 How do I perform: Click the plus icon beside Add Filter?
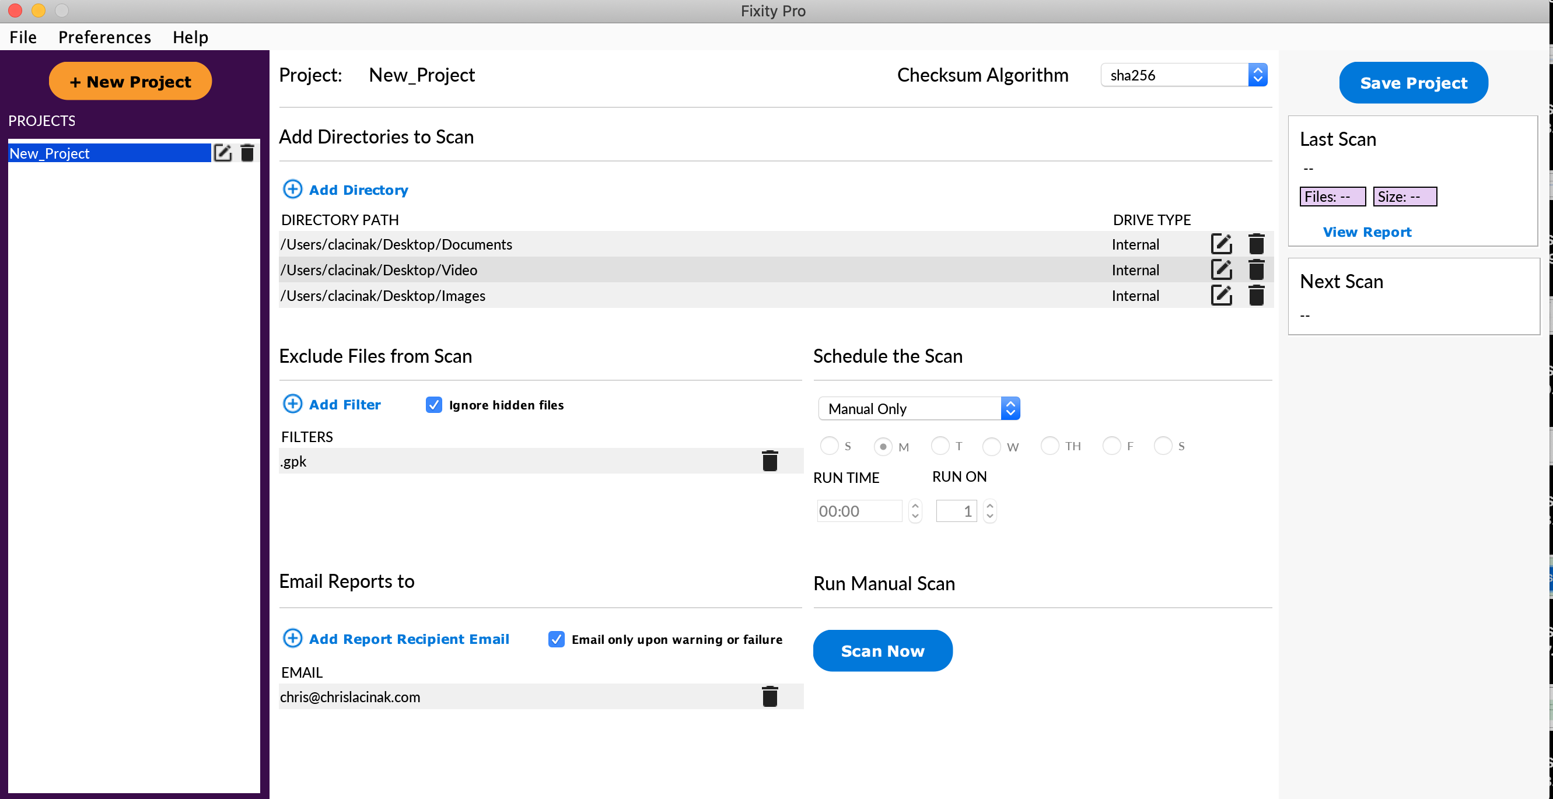(x=292, y=404)
